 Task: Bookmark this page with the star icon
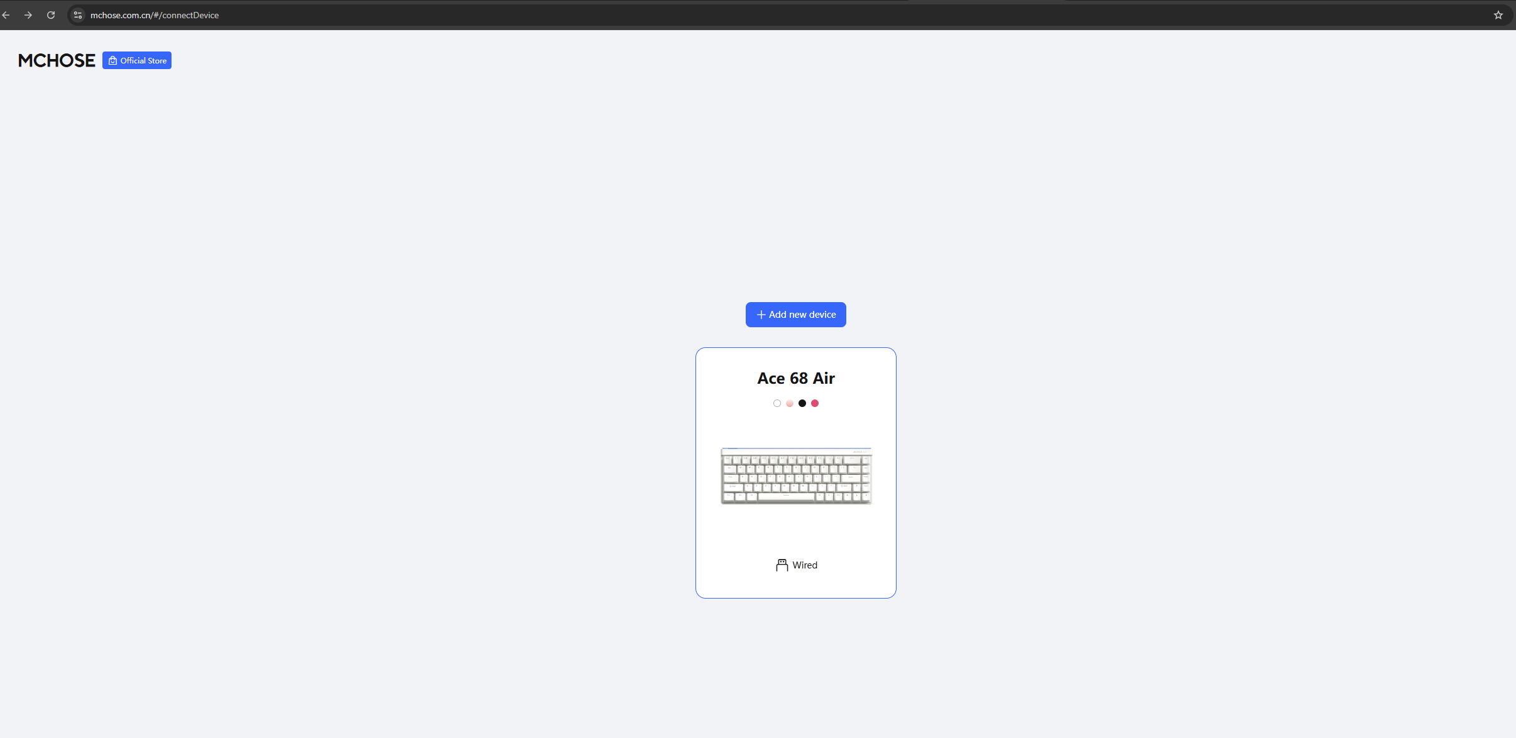point(1498,15)
